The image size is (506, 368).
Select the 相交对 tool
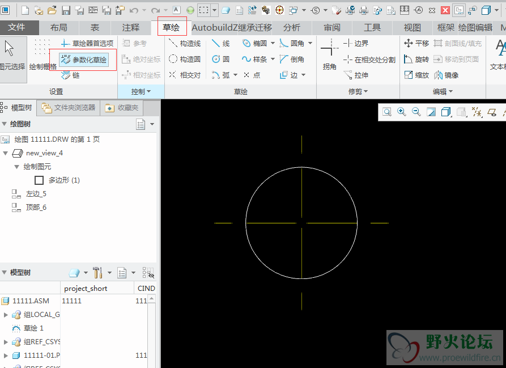[185, 75]
